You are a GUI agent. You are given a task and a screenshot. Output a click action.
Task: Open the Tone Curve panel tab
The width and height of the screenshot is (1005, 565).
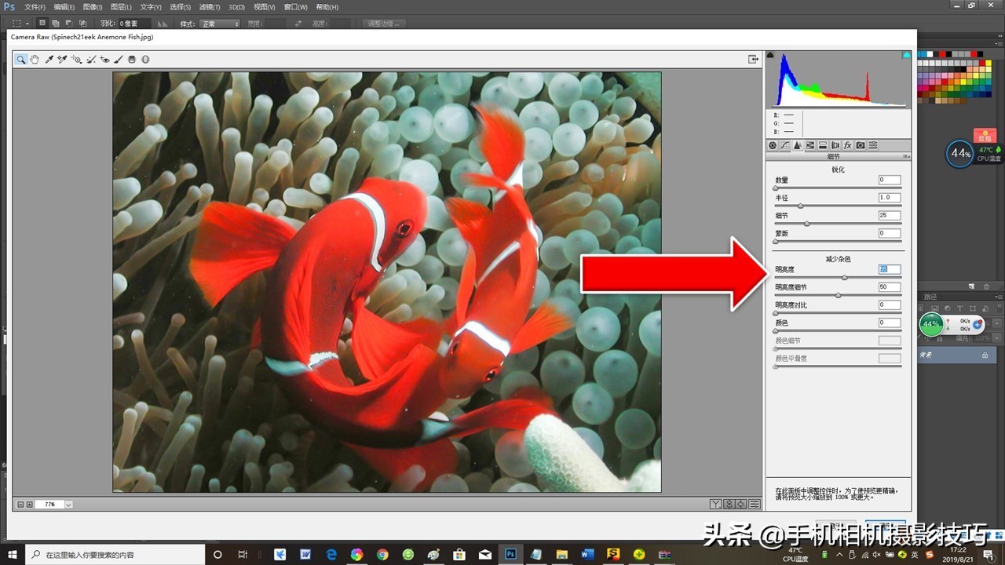(x=784, y=145)
